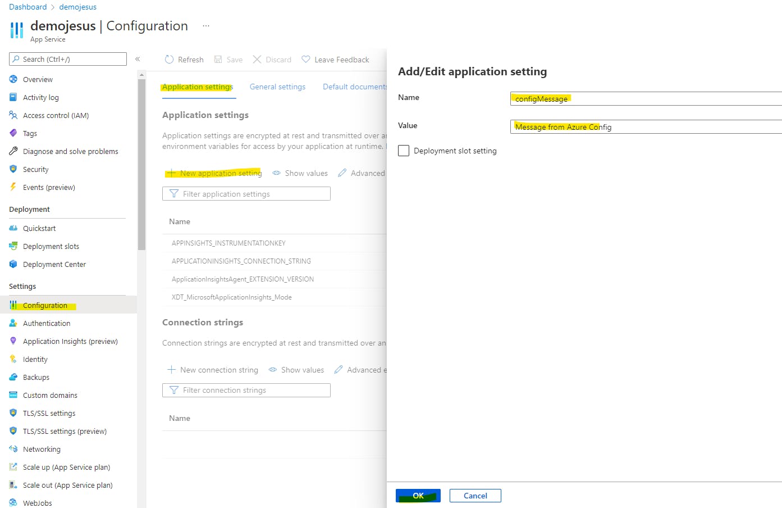Click Name column header in application settings
Image resolution: width=782 pixels, height=508 pixels.
point(180,221)
